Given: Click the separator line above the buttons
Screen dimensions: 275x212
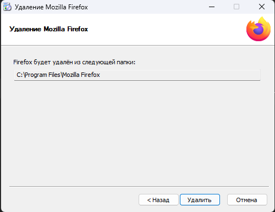Looking at the screenshot, I should coord(139,187).
